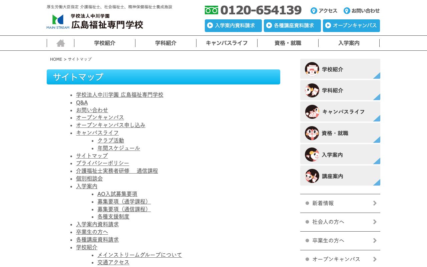Open the 資格・就職 navigation tab
427x267 pixels.
point(288,43)
